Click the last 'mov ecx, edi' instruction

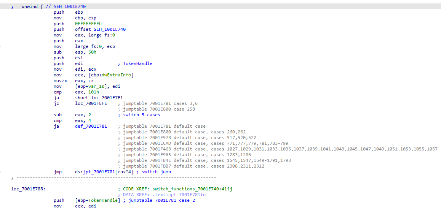tap(75, 206)
